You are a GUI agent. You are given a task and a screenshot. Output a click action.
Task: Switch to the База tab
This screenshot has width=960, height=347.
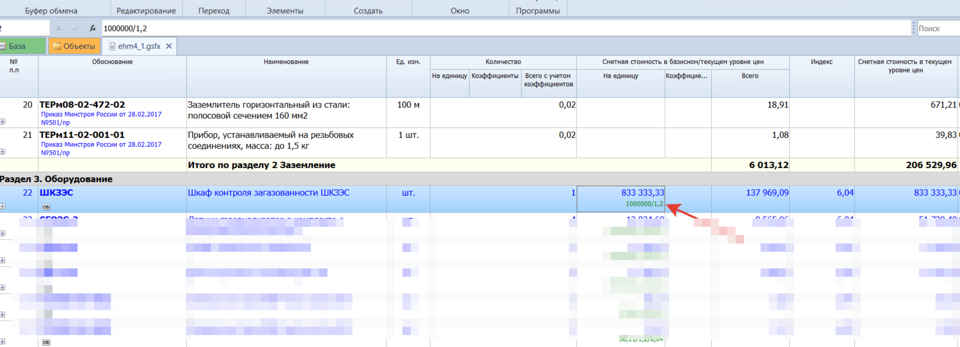point(17,47)
